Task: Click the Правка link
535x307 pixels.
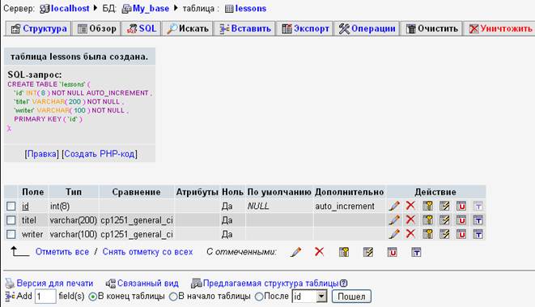Action: point(42,154)
